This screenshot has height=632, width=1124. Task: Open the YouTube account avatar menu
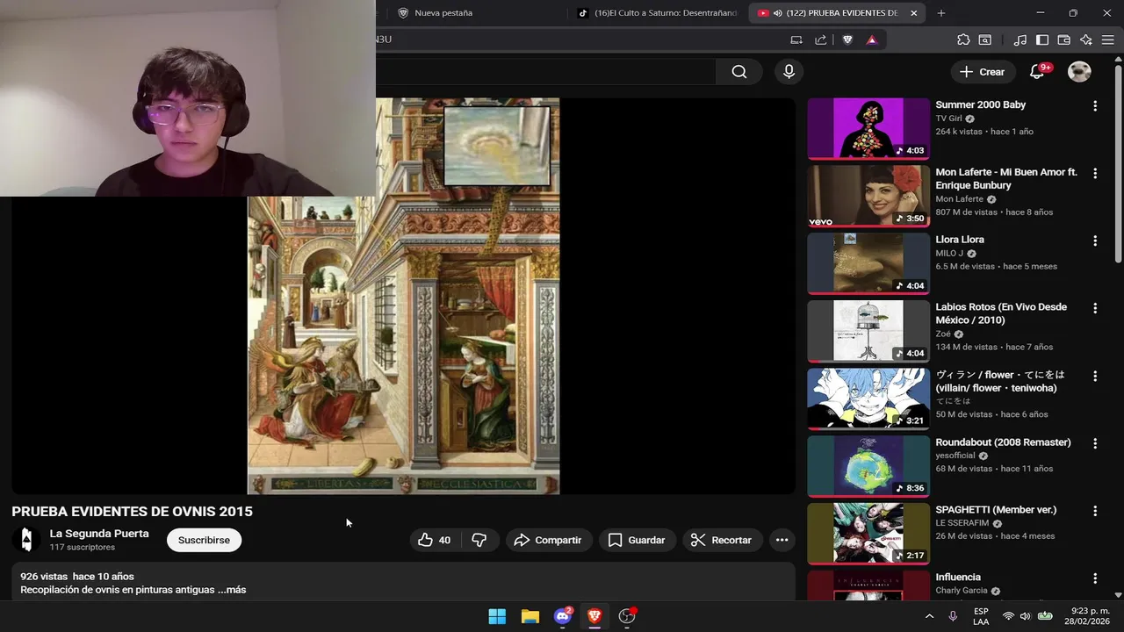point(1079,72)
